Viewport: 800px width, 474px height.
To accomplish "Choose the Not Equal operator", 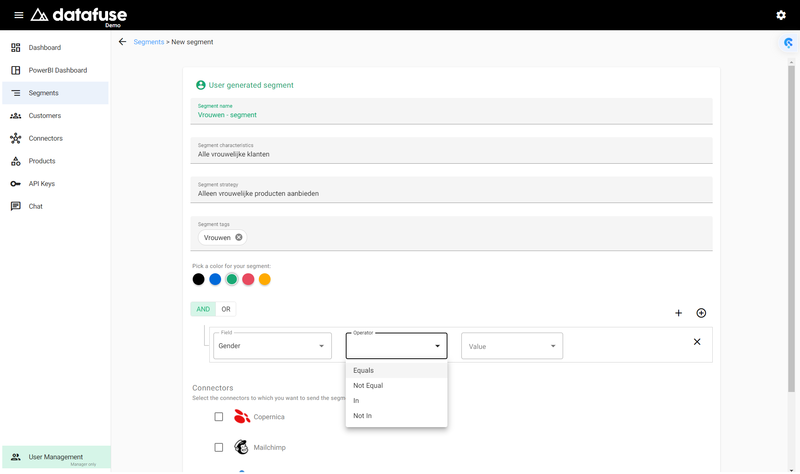I will (396, 386).
